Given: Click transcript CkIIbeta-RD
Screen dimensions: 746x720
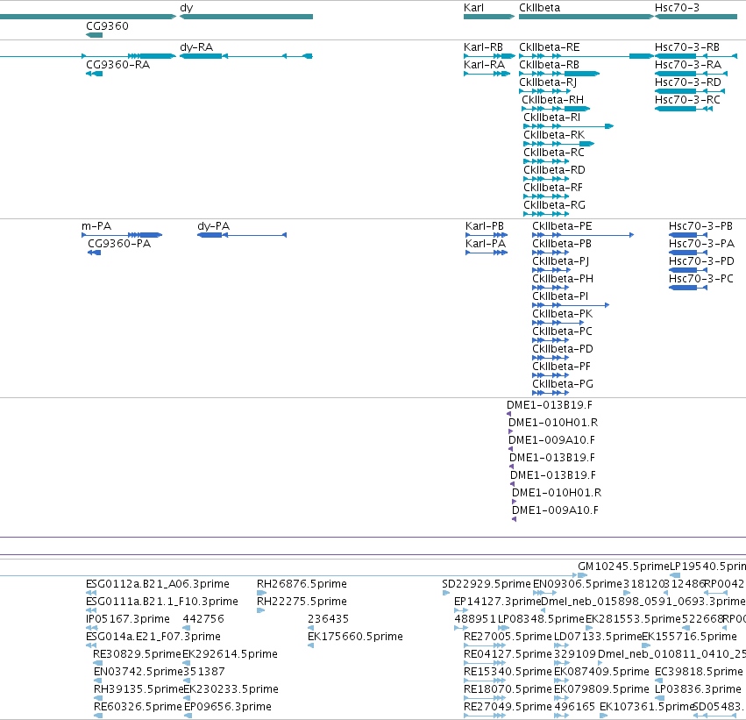Looking at the screenshot, I should pyautogui.click(x=554, y=170).
